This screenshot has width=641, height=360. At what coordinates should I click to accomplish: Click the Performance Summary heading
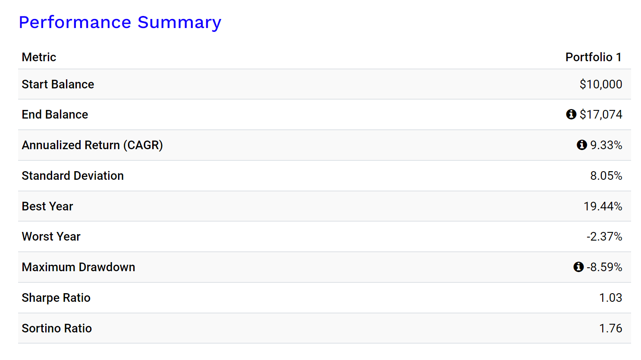point(120,22)
